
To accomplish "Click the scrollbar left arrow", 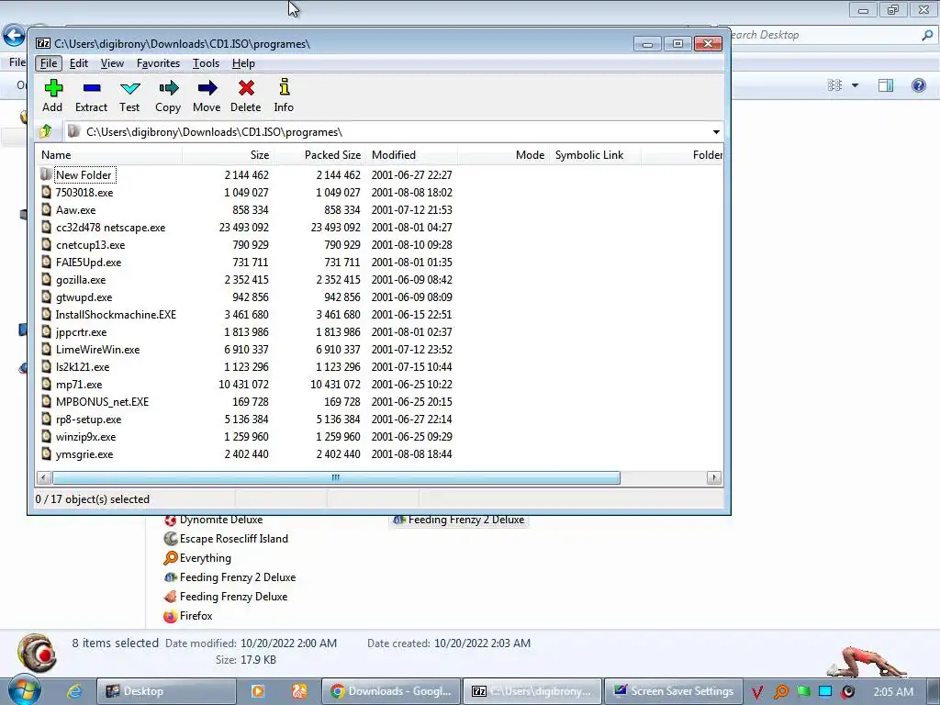I will tap(44, 477).
